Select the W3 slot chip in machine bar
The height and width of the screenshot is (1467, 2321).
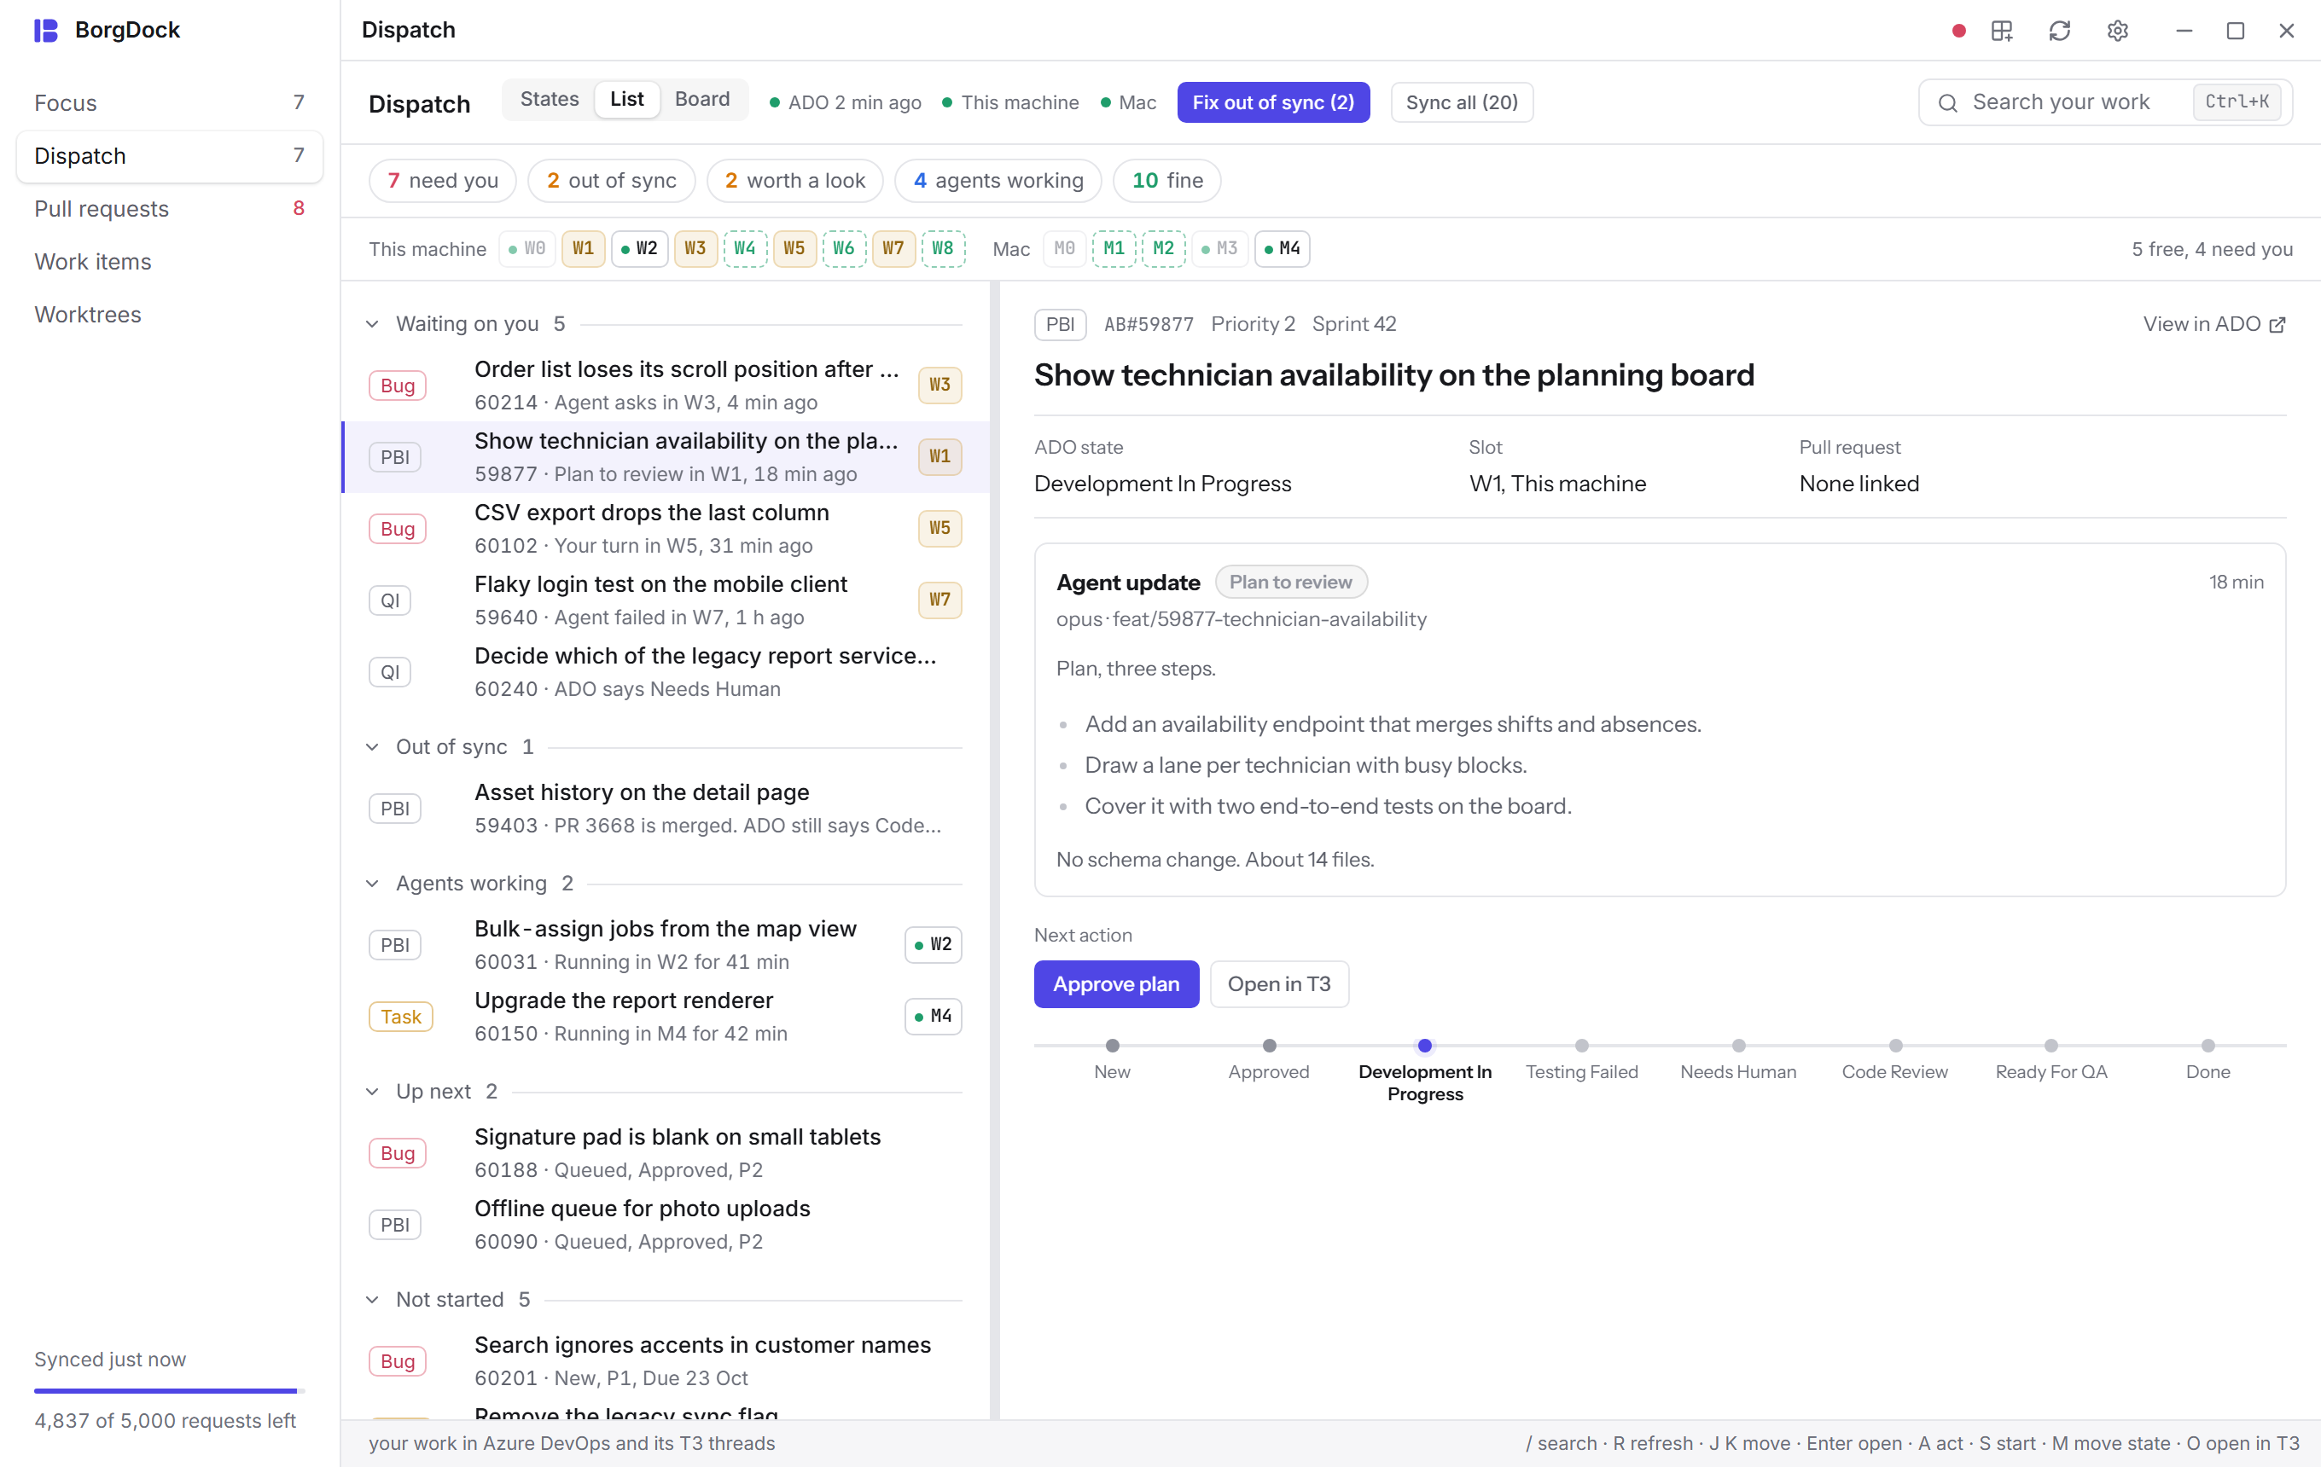click(695, 250)
